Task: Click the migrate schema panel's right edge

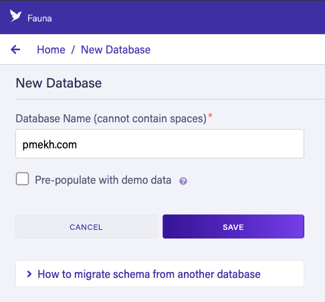Action: pyautogui.click(x=301, y=274)
